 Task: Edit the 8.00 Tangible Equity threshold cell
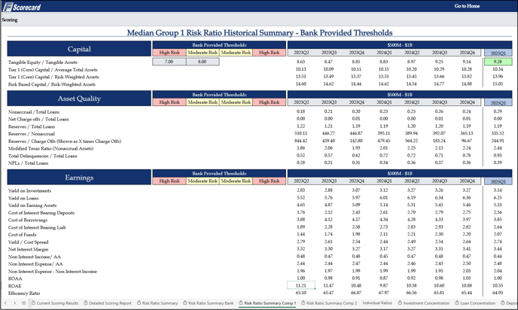[x=203, y=62]
